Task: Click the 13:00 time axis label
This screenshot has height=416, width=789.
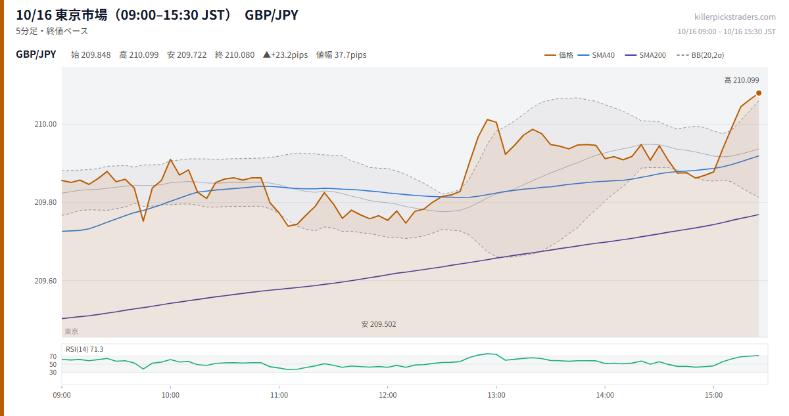Action: point(496,395)
